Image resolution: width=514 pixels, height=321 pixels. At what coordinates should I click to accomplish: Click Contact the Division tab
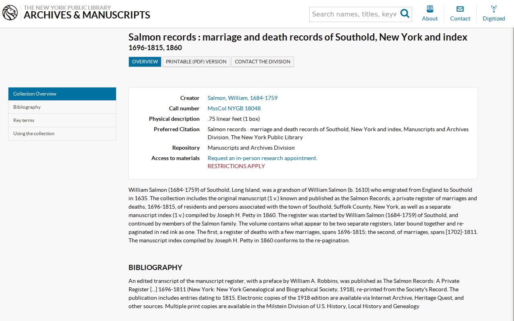point(263,62)
